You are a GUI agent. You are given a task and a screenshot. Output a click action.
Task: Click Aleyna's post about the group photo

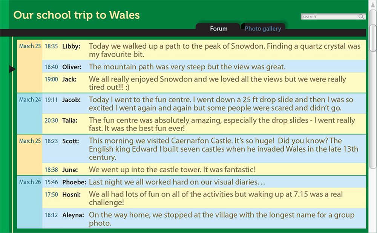(x=204, y=219)
